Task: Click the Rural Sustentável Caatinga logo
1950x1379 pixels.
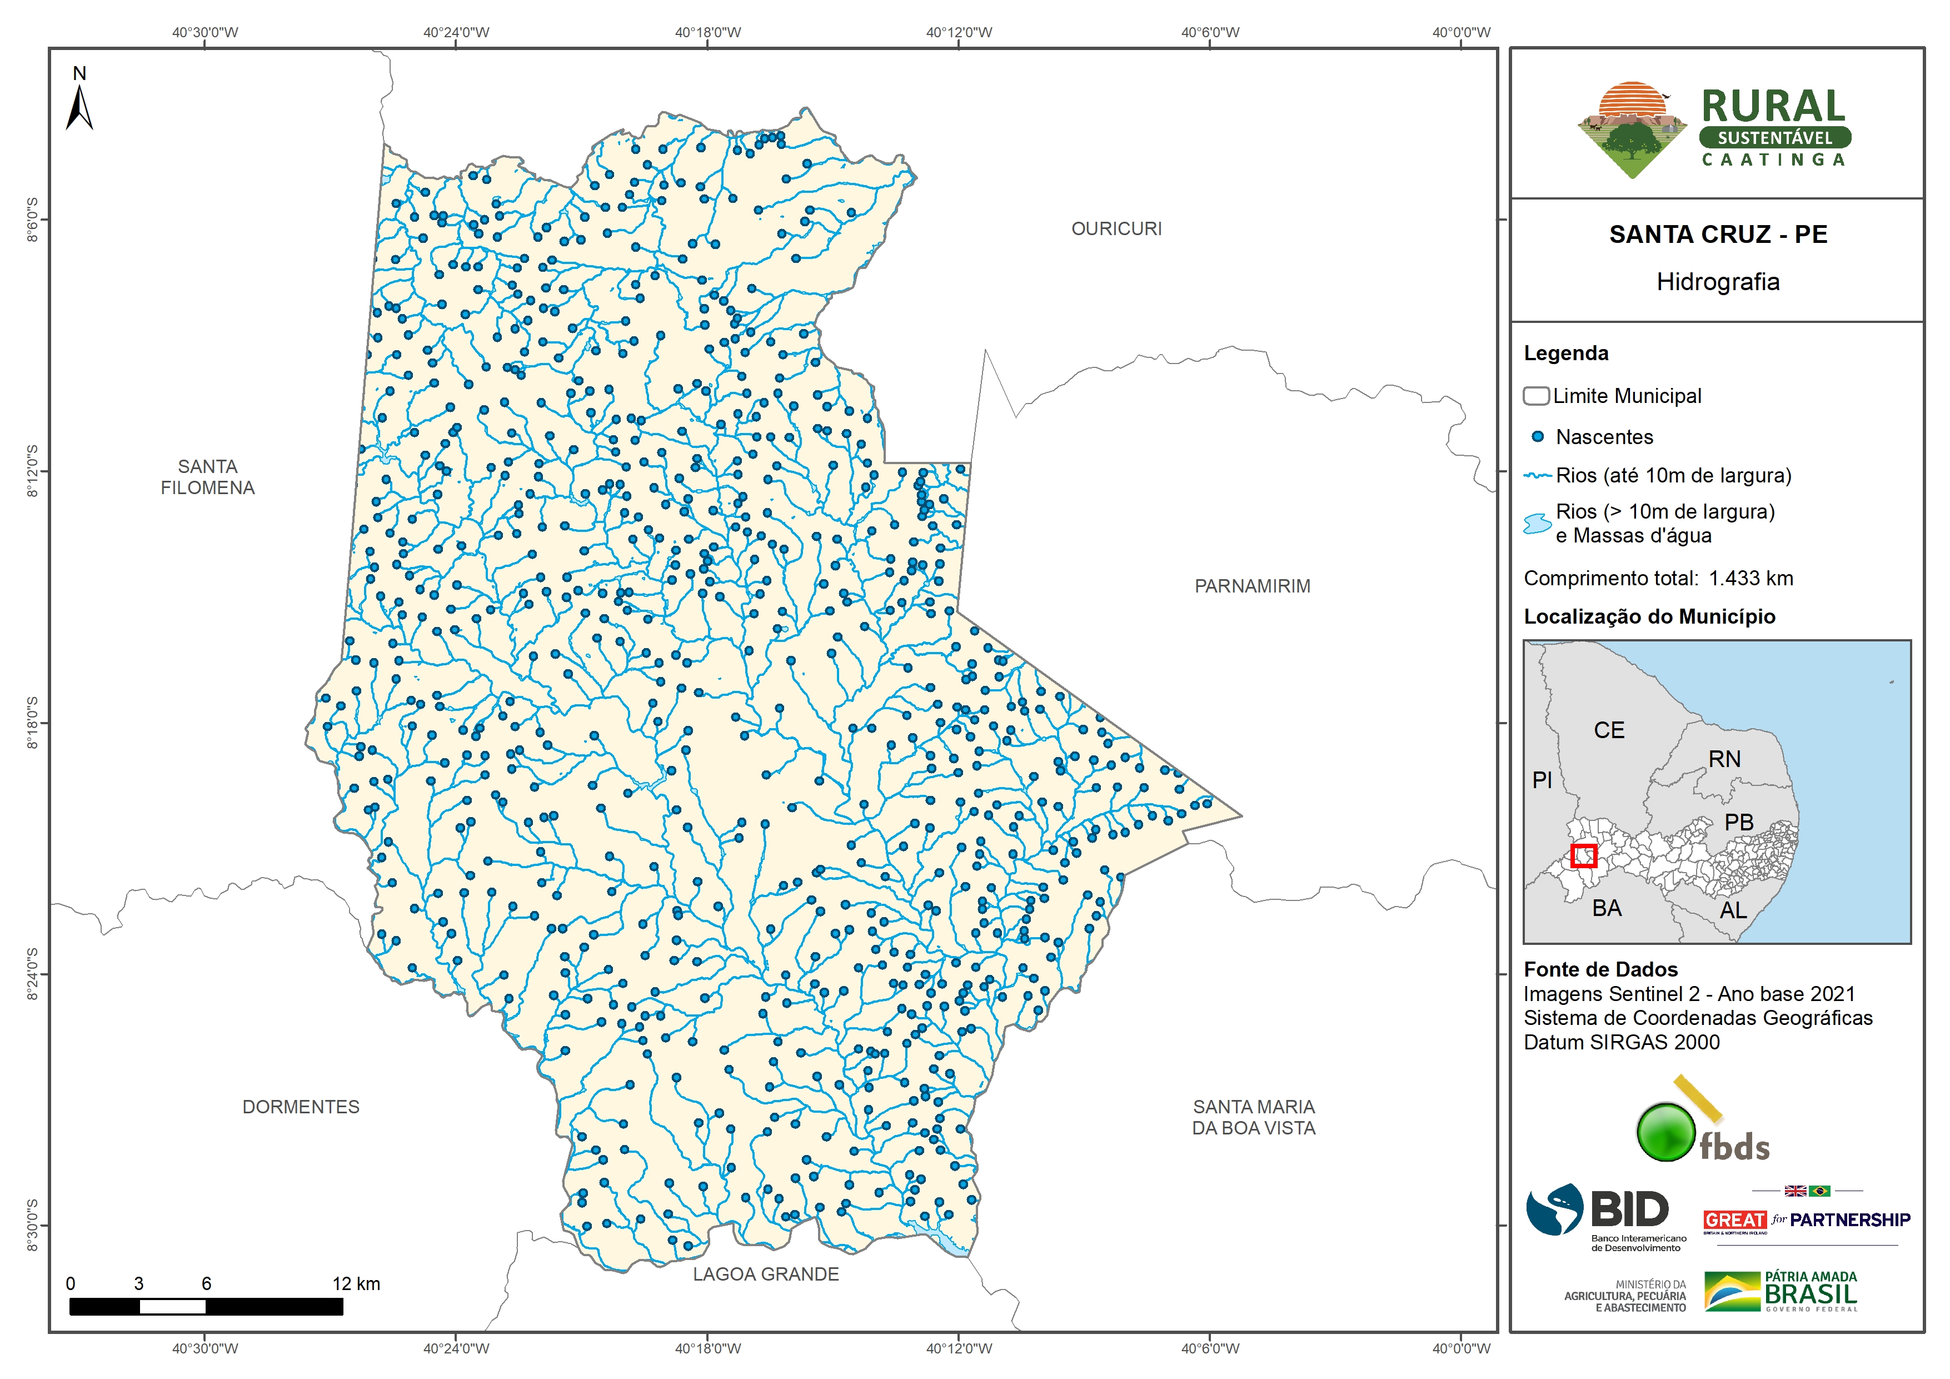Action: pos(1714,129)
